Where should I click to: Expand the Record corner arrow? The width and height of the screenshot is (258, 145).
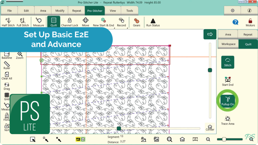tap(127, 28)
